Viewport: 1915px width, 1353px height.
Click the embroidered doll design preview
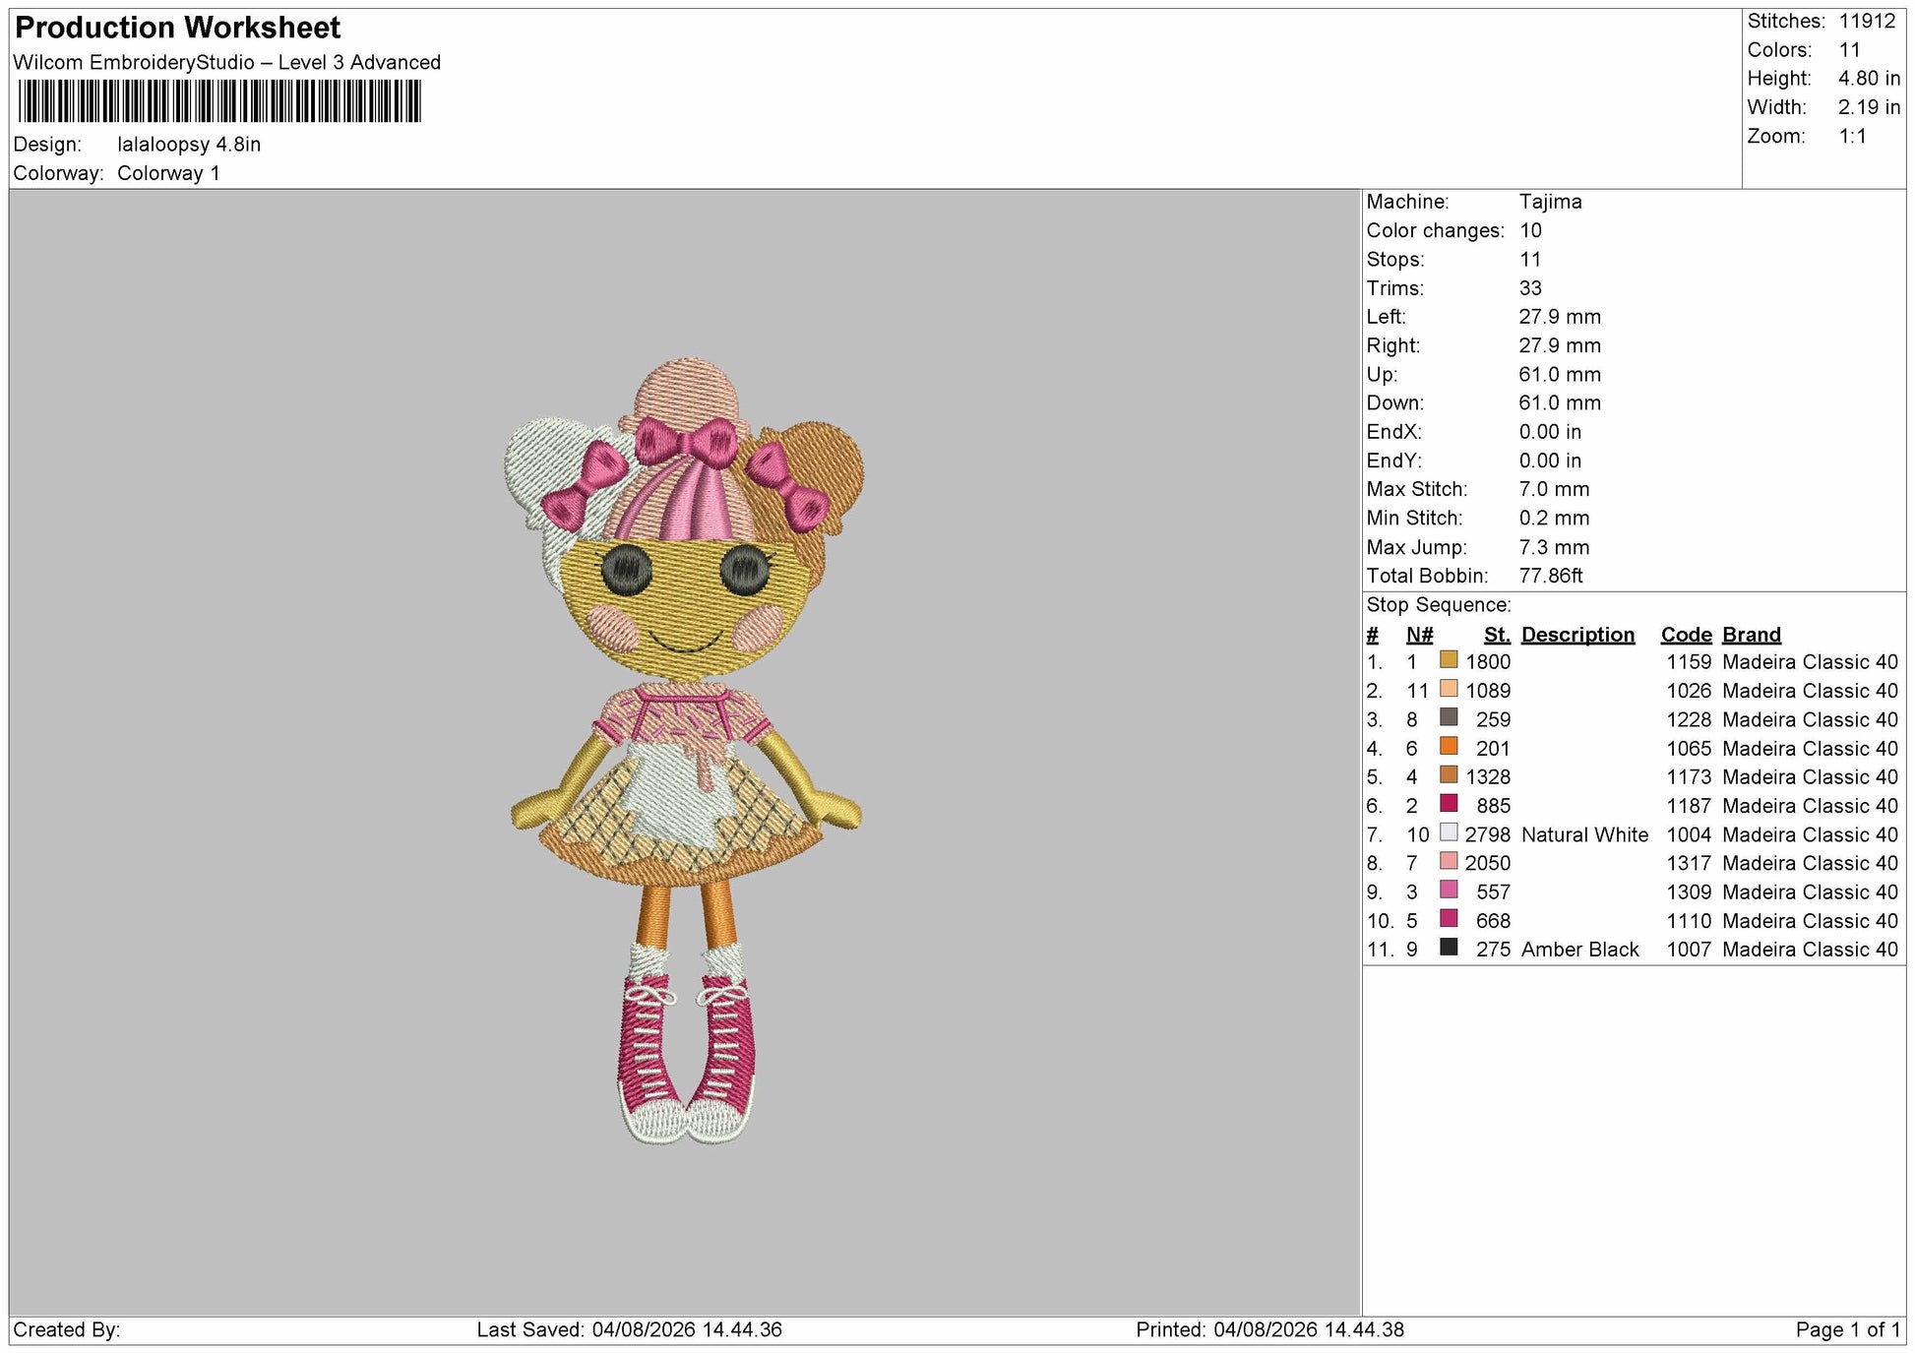(686, 750)
